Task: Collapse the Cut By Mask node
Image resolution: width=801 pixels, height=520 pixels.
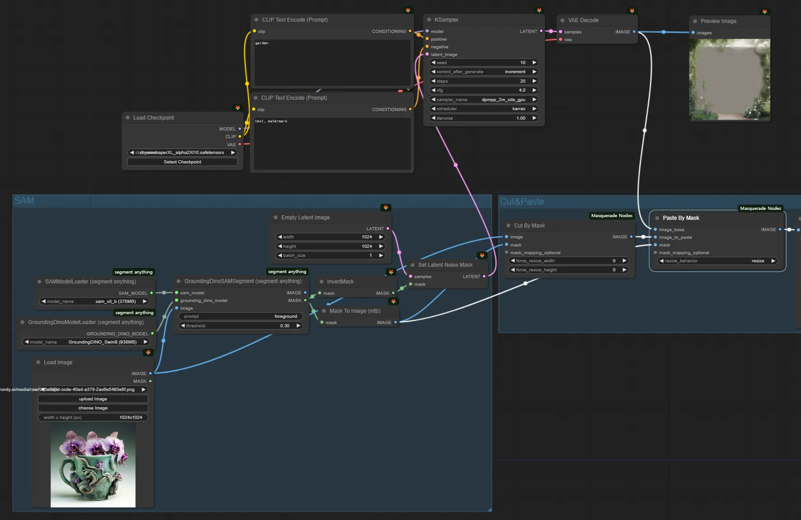Action: (x=508, y=226)
